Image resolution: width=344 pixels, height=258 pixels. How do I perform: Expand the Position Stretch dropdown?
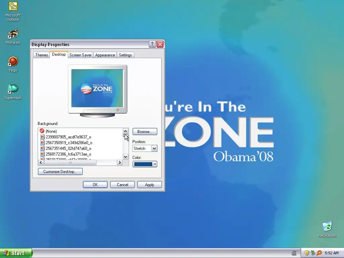click(154, 148)
